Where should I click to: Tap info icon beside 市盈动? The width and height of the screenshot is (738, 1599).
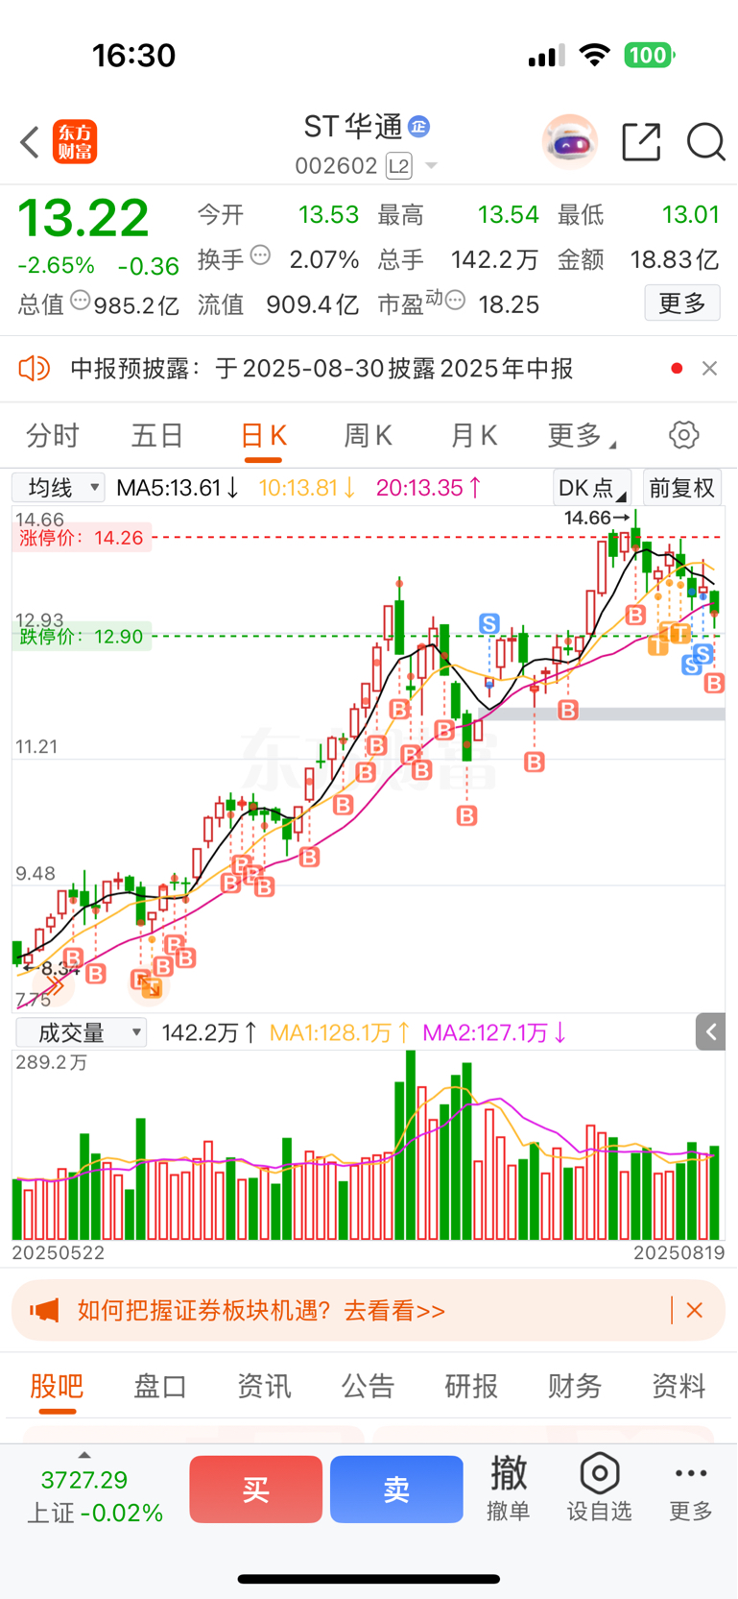(x=456, y=301)
